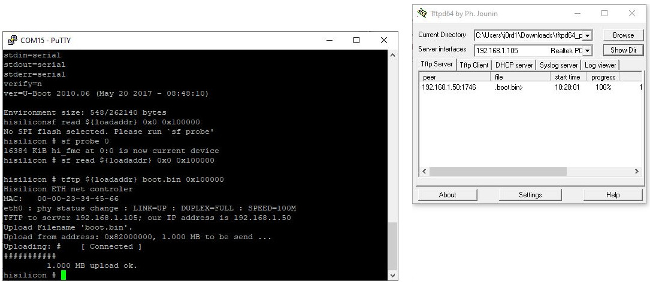This screenshot has width=650, height=284.
Task: Click the PuTTY scrollbar up arrow
Action: [392, 55]
